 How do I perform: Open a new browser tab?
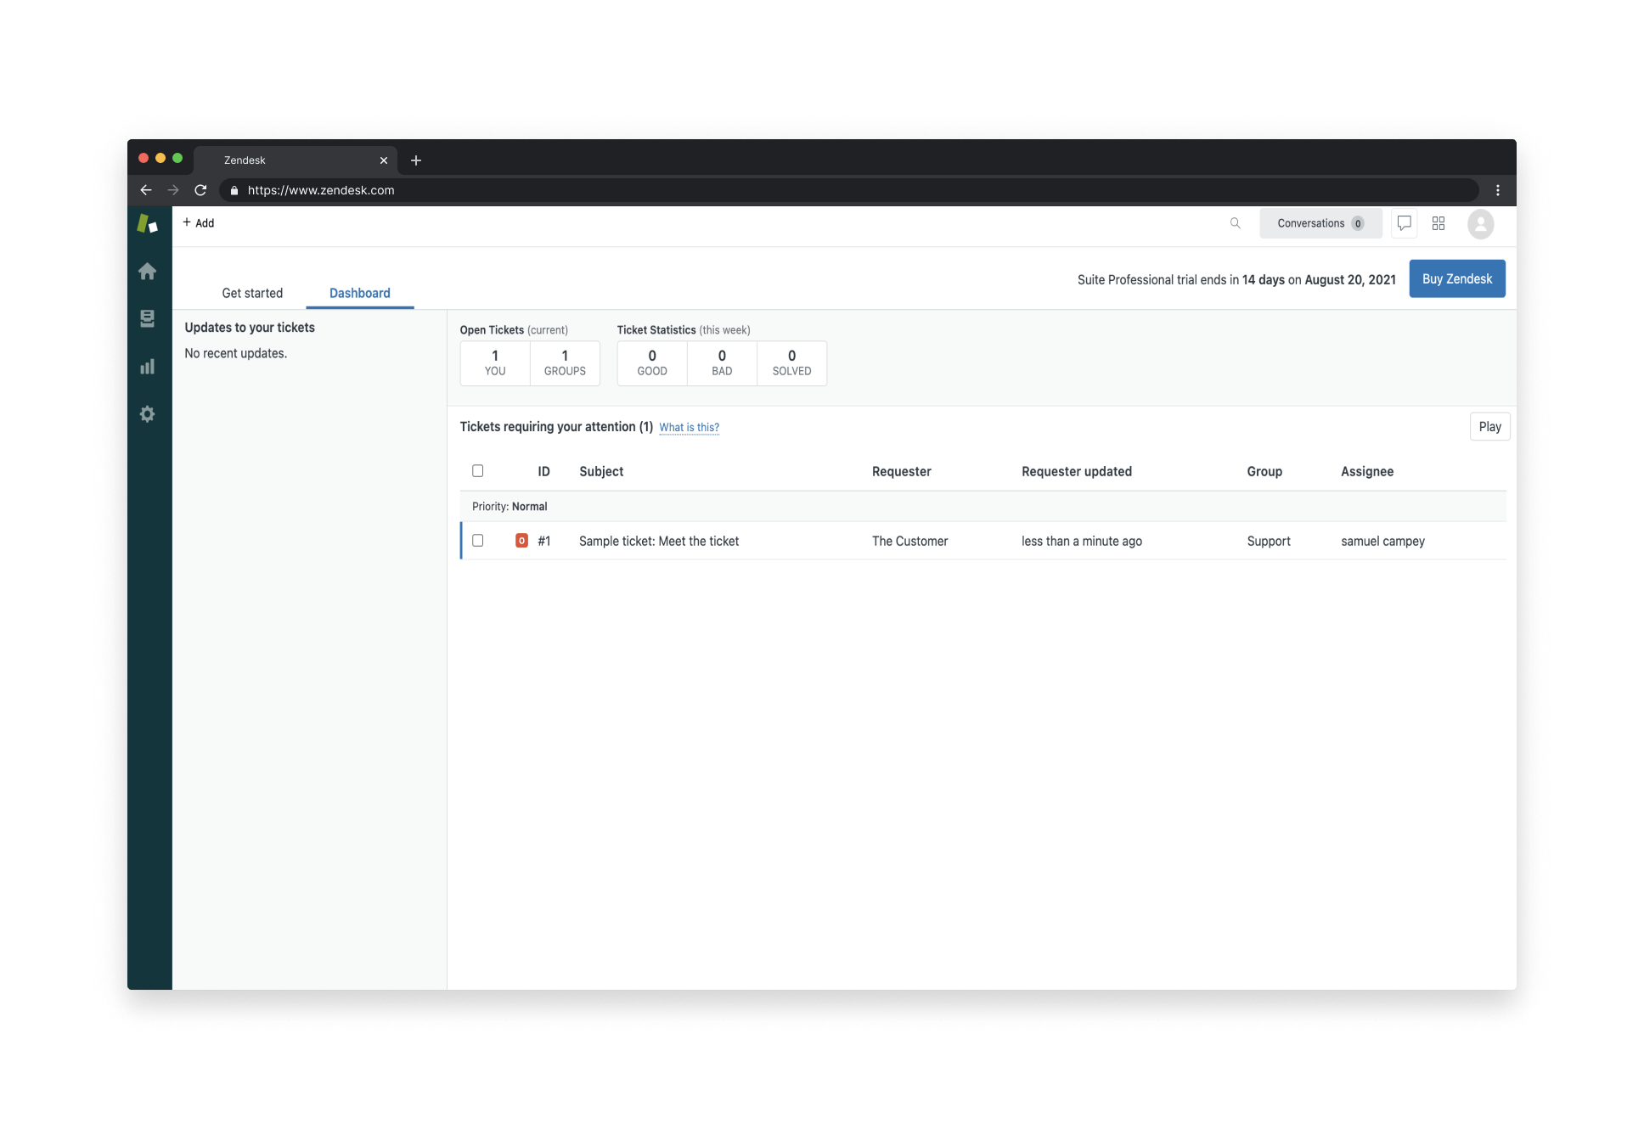coord(416,160)
